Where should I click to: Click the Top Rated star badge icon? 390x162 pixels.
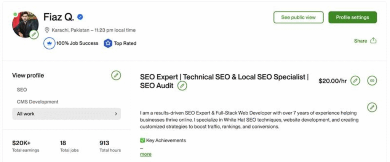coord(107,43)
